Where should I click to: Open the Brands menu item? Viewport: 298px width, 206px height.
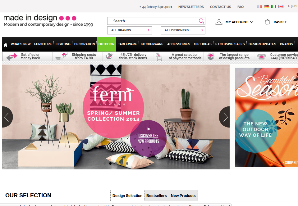pyautogui.click(x=287, y=44)
